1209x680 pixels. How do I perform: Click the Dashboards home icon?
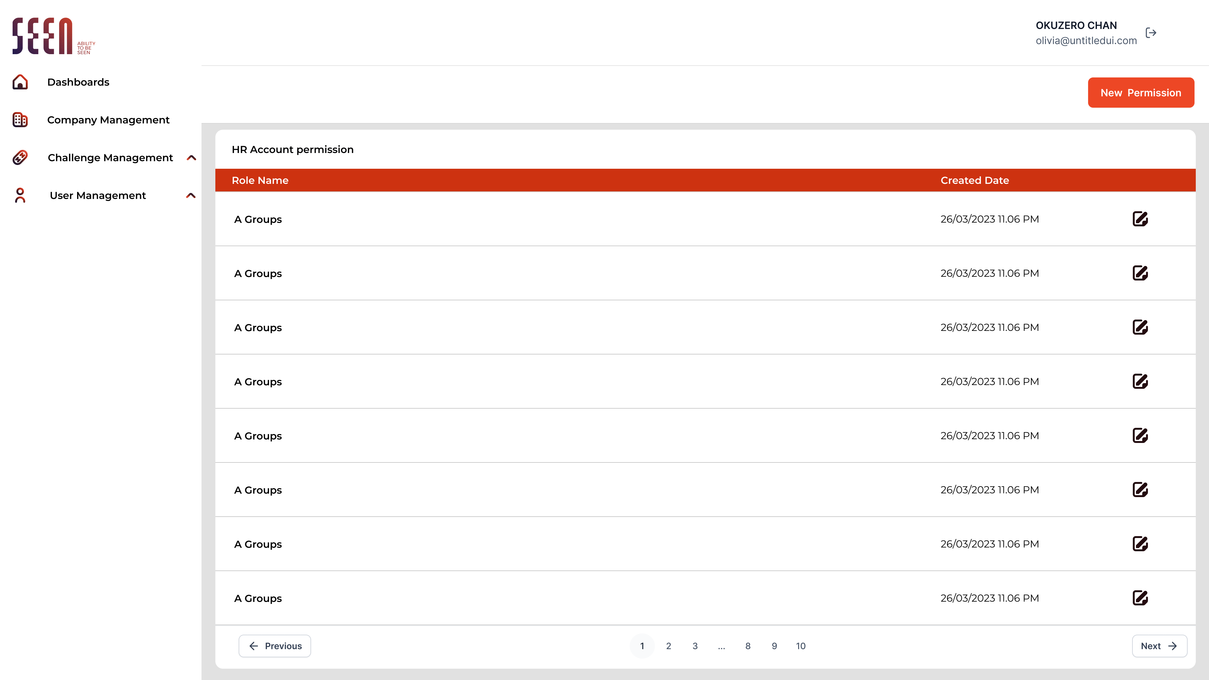click(20, 82)
